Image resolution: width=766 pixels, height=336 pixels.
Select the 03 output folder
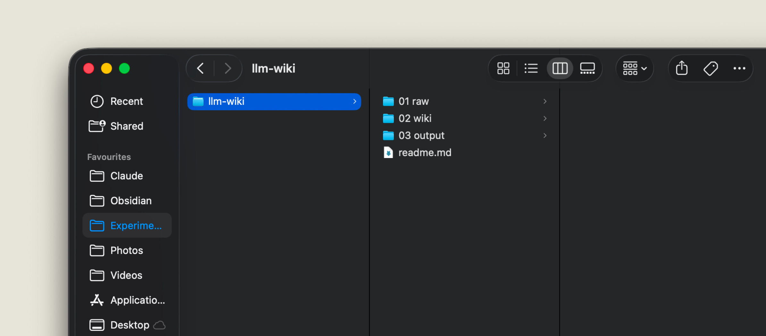pos(465,135)
